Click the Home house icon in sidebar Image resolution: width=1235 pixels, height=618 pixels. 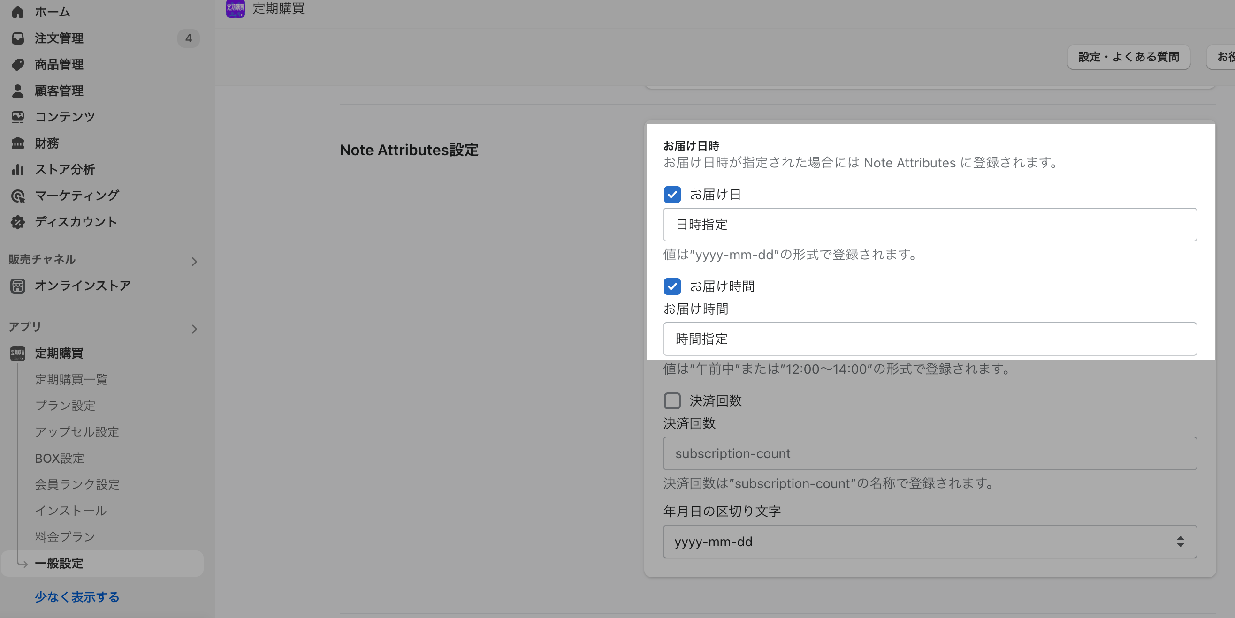point(18,12)
